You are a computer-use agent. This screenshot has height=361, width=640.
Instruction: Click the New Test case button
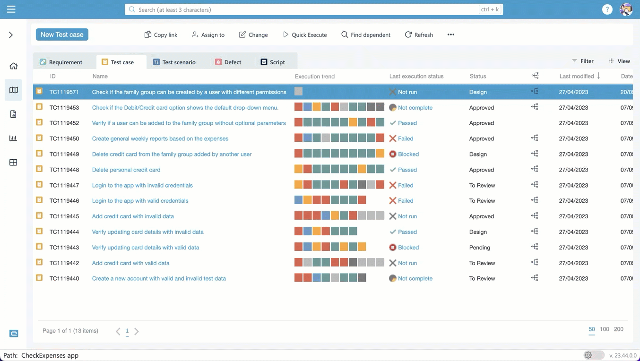[62, 34]
